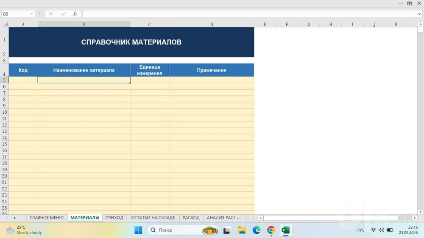424x238 pixels.
Task: Open Google Chrome from taskbar
Action: [x=271, y=230]
